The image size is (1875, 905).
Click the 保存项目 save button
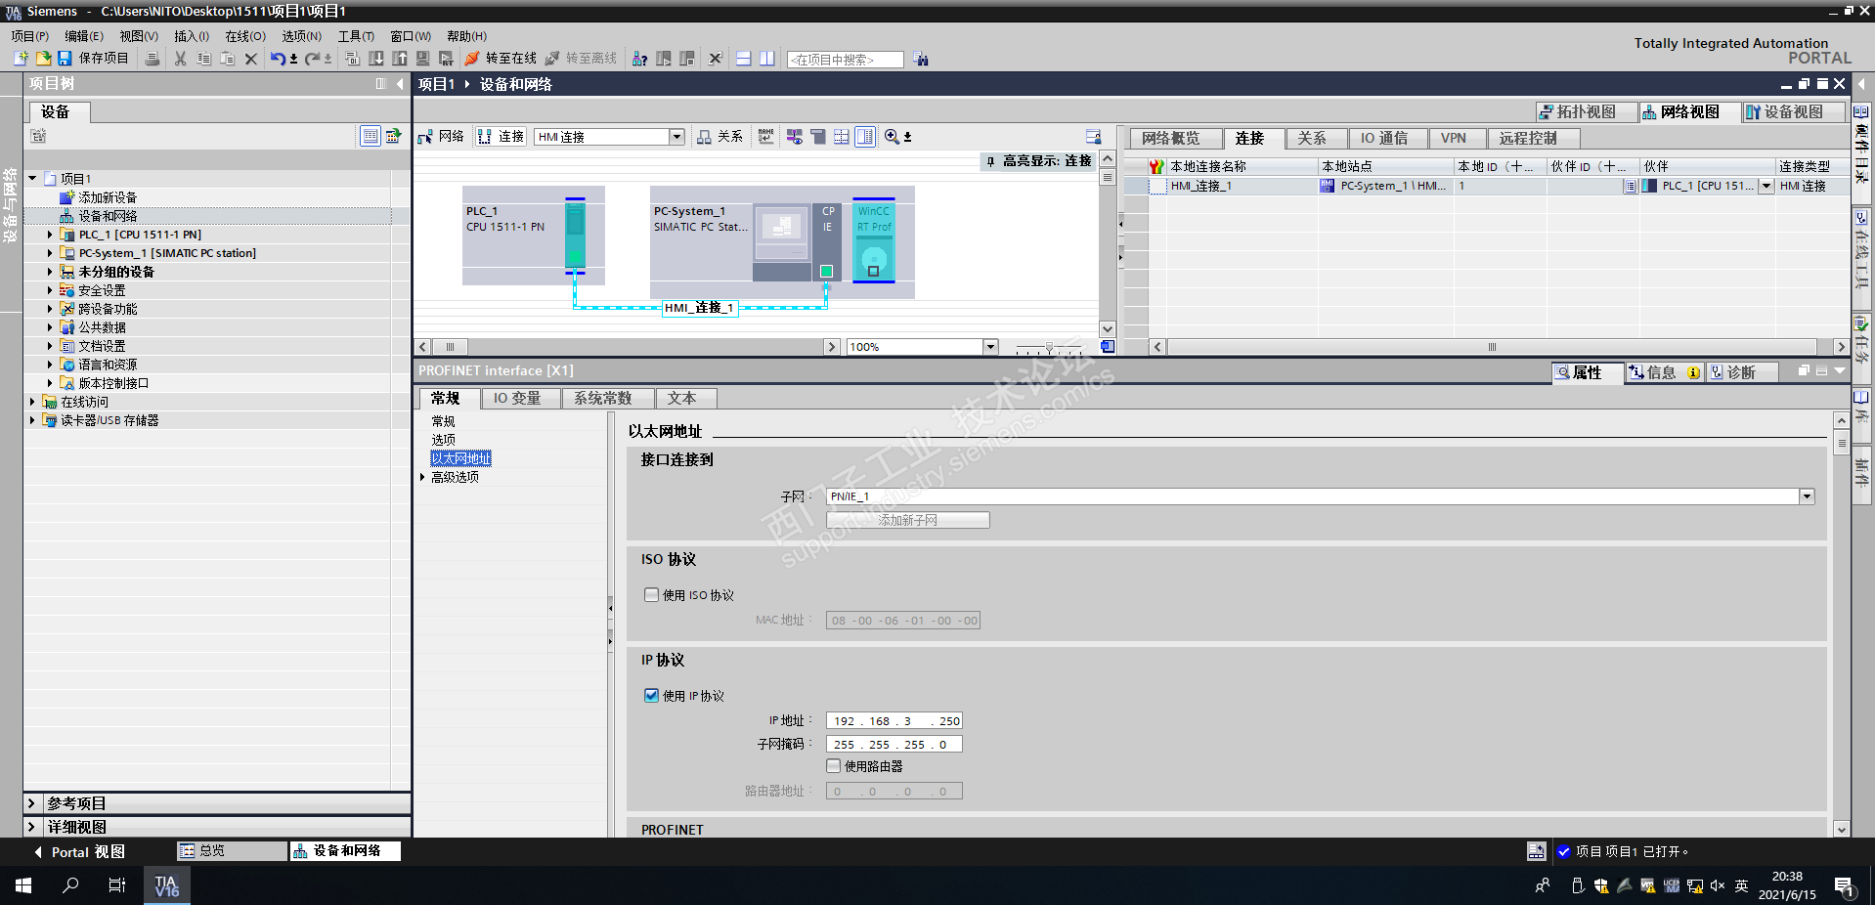93,59
